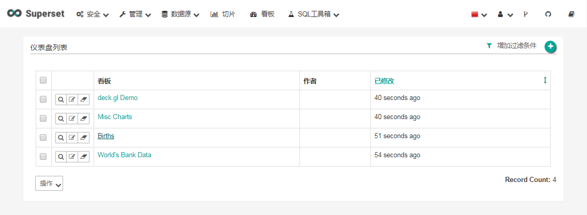The height and width of the screenshot is (215, 587).
Task: Expand the 数据源 menu dropdown
Action: pos(180,14)
